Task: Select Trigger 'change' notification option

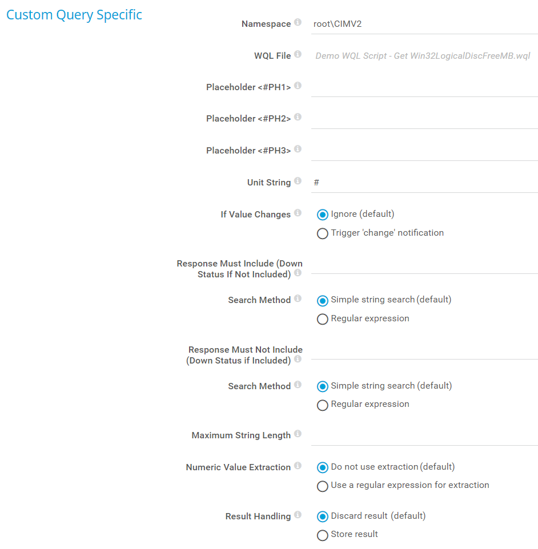Action: tap(323, 233)
